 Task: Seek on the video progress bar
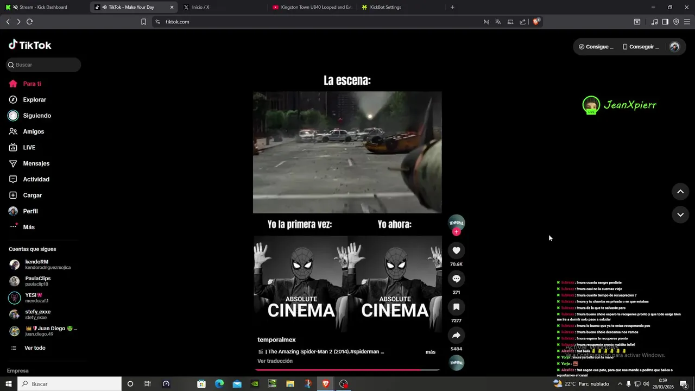[x=347, y=370]
